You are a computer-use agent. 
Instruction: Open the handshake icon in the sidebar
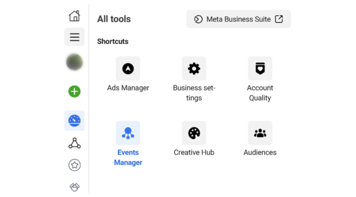(x=75, y=187)
